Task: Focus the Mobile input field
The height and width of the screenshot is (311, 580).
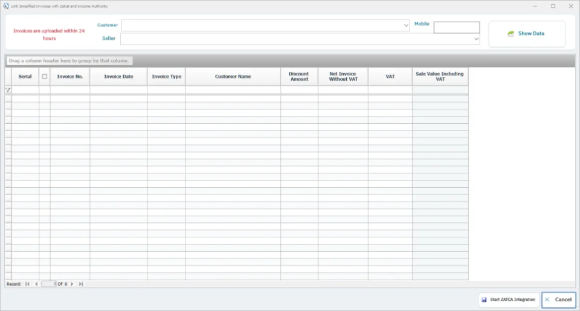Action: 457,27
